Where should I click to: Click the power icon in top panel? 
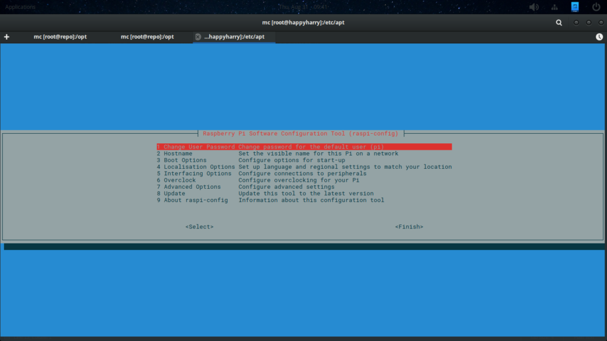pyautogui.click(x=596, y=7)
